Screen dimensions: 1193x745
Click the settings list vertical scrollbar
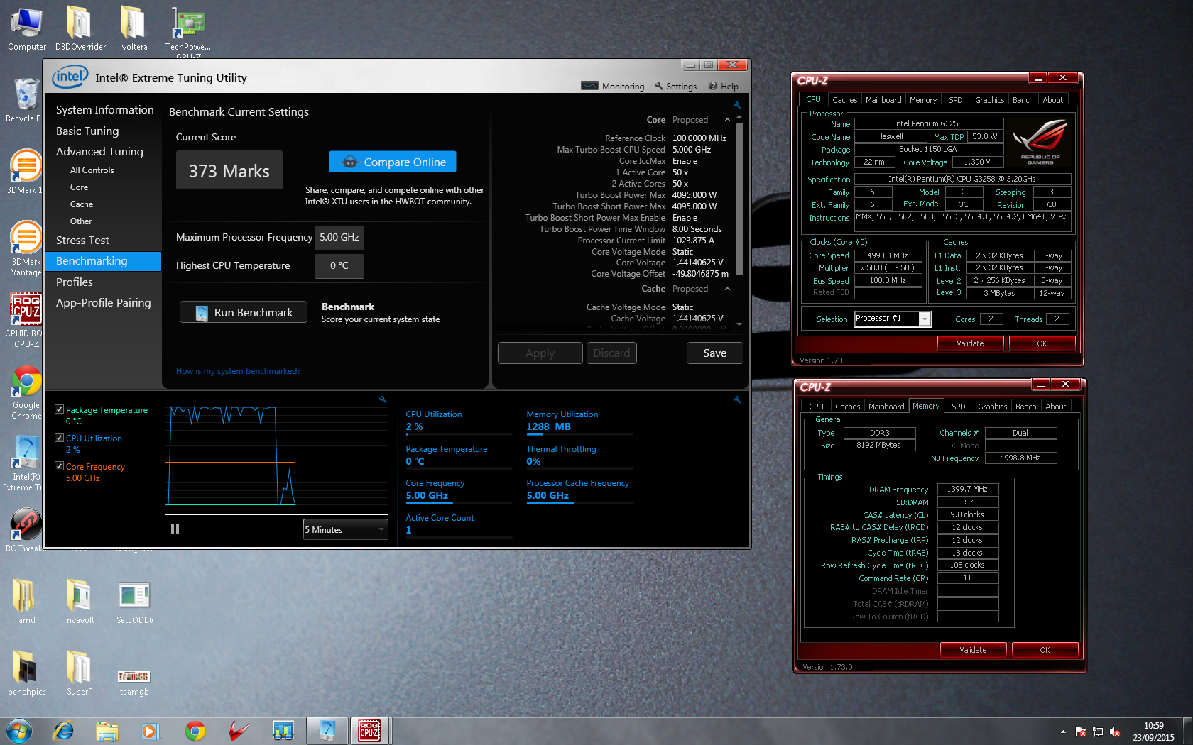(739, 199)
